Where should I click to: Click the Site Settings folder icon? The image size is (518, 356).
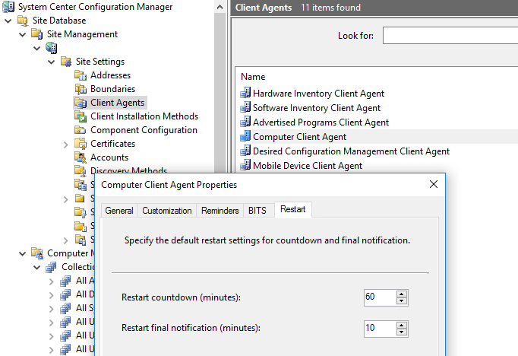click(66, 62)
